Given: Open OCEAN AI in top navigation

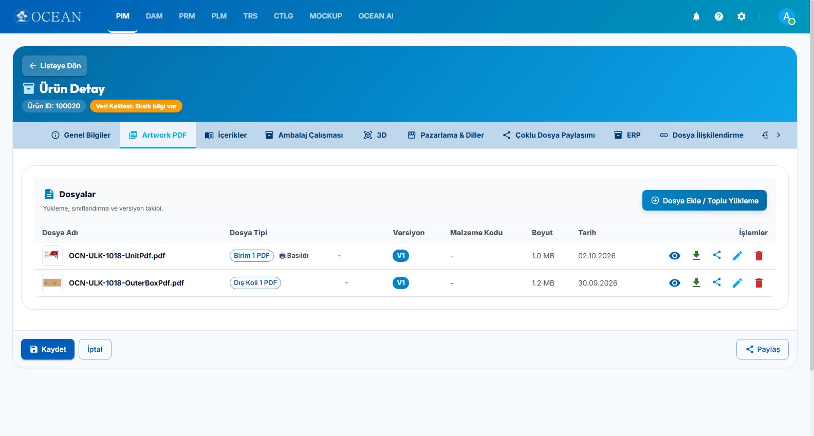Looking at the screenshot, I should point(376,16).
